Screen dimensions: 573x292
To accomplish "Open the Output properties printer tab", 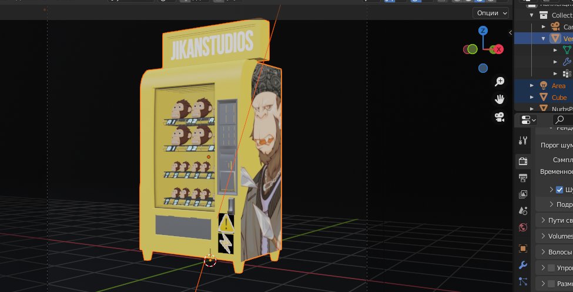I will [x=523, y=178].
